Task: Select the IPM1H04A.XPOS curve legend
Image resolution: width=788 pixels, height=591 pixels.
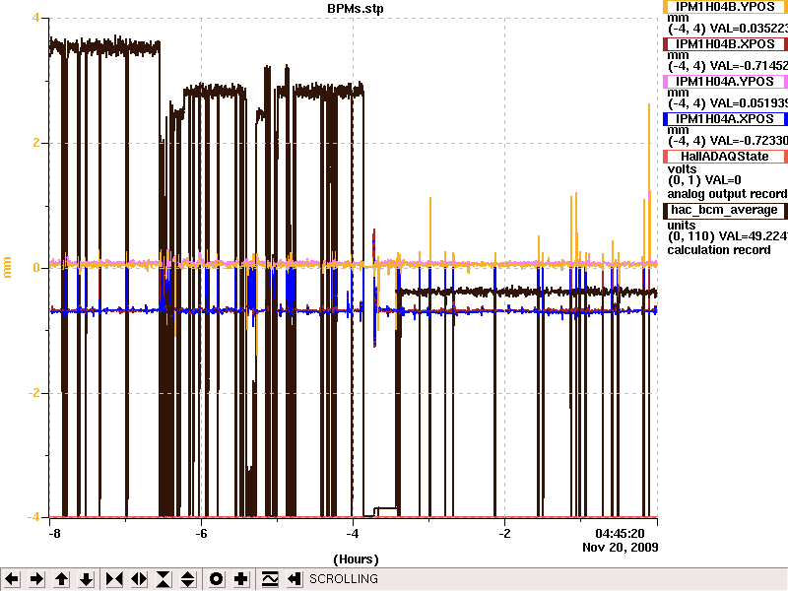Action: [725, 119]
